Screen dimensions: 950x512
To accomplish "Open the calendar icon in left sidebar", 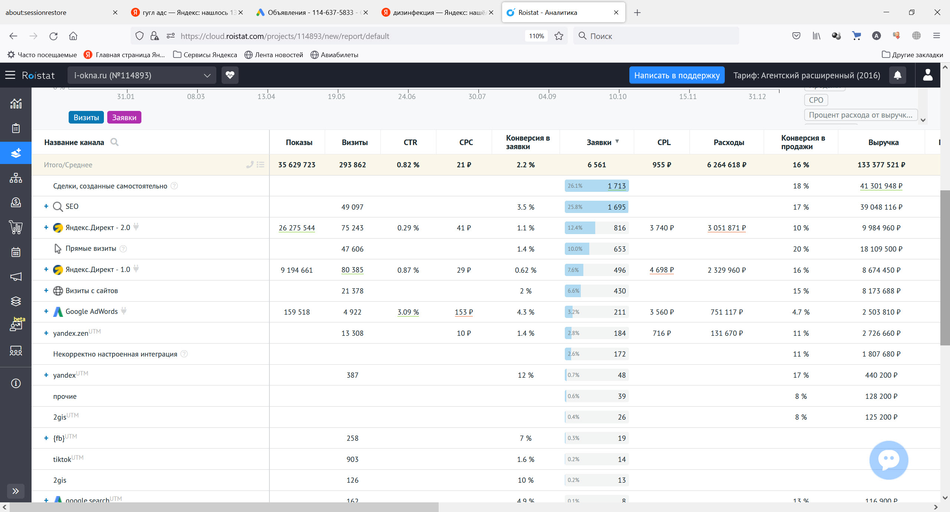I will 16,252.
